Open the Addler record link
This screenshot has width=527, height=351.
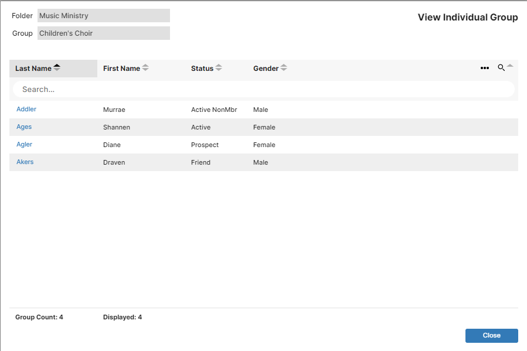coord(26,109)
